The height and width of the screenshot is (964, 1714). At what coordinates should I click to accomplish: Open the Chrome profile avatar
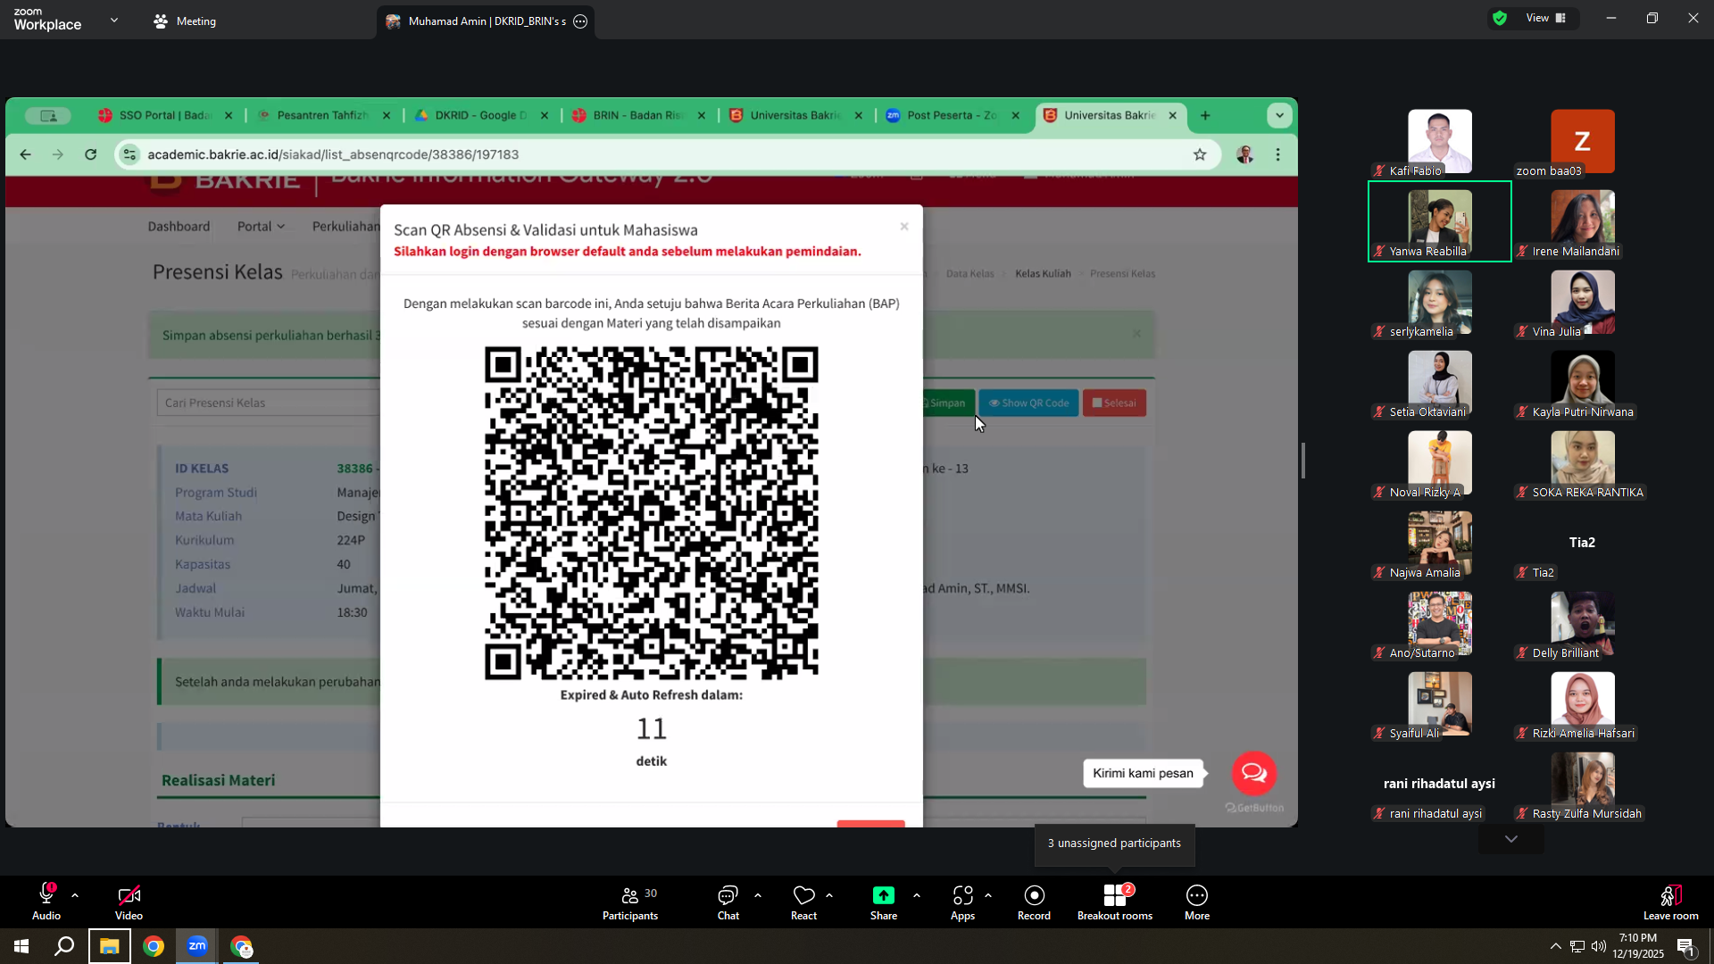[1245, 154]
